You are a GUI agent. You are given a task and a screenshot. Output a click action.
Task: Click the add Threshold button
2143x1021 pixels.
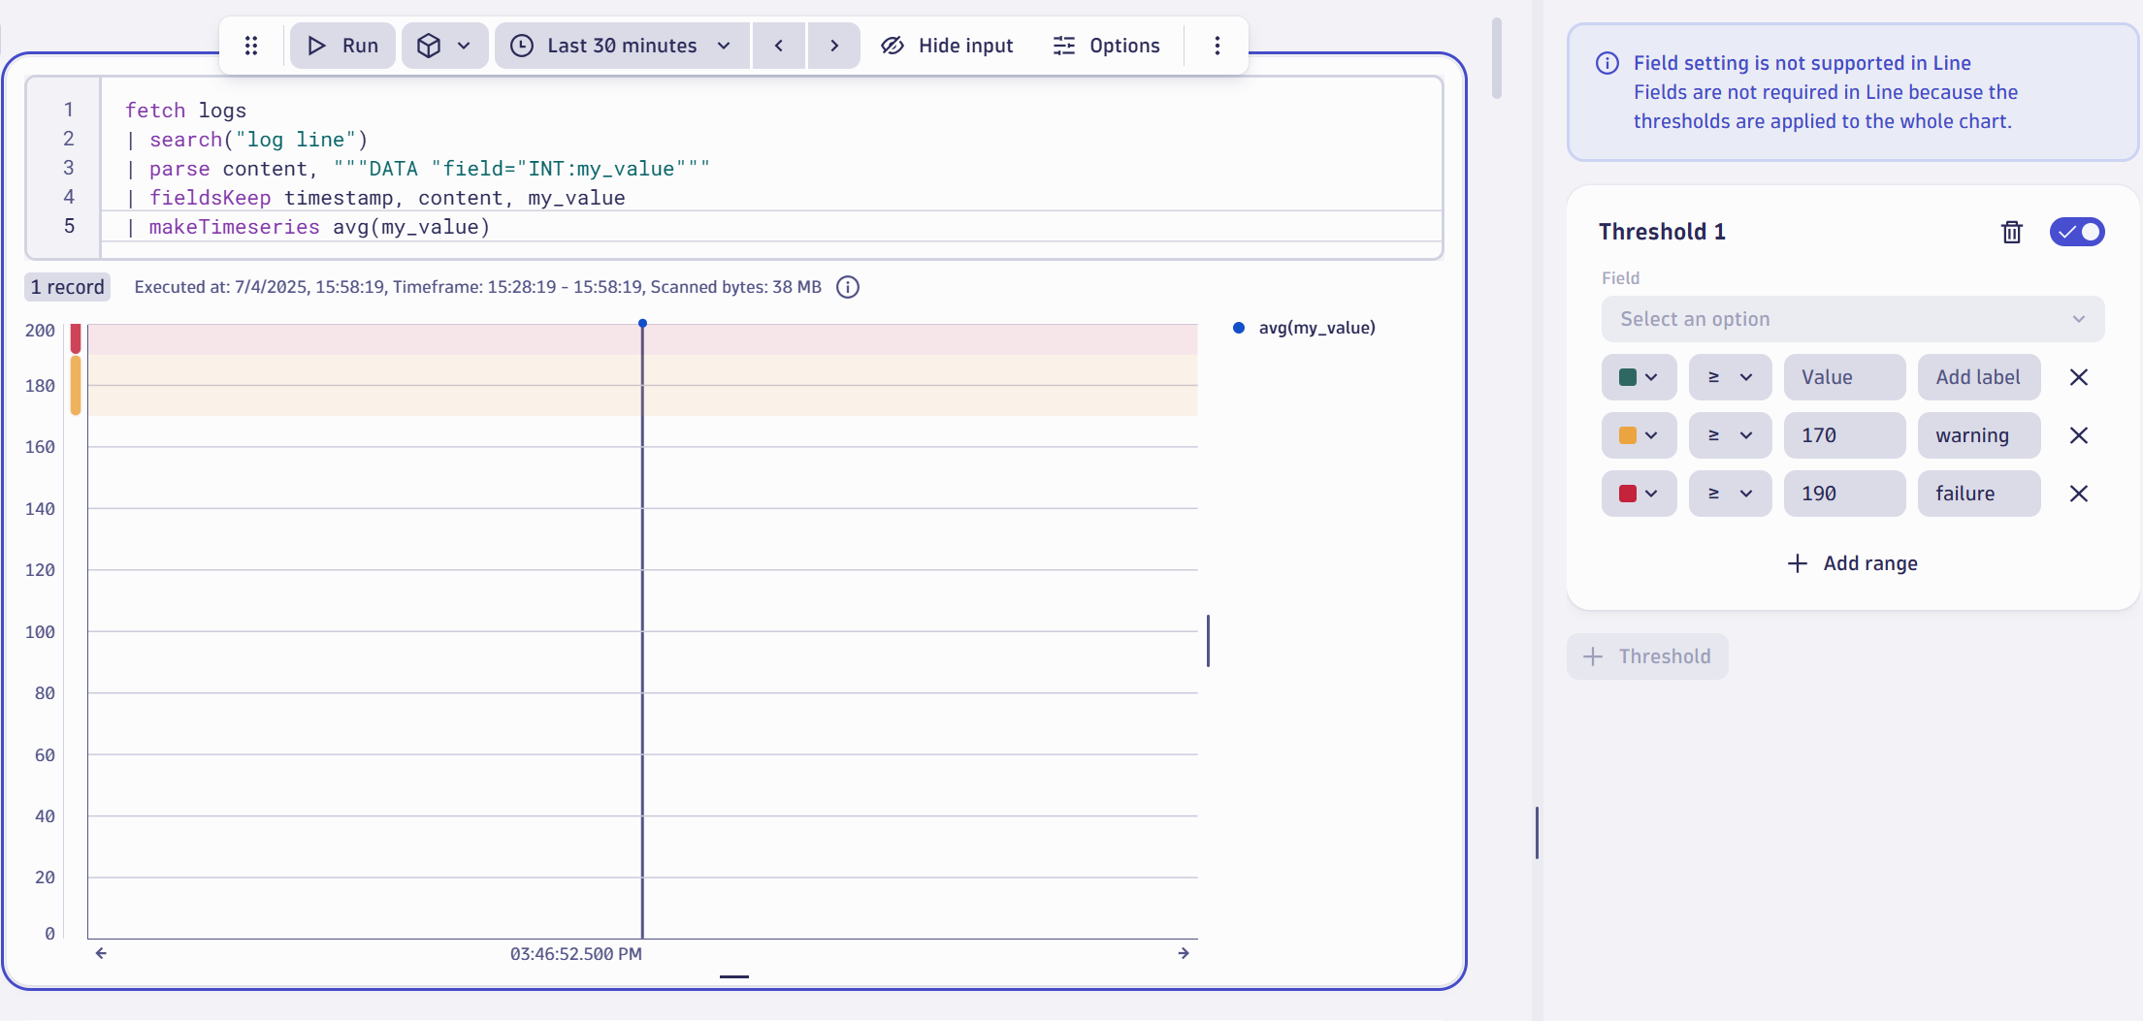[x=1647, y=656]
